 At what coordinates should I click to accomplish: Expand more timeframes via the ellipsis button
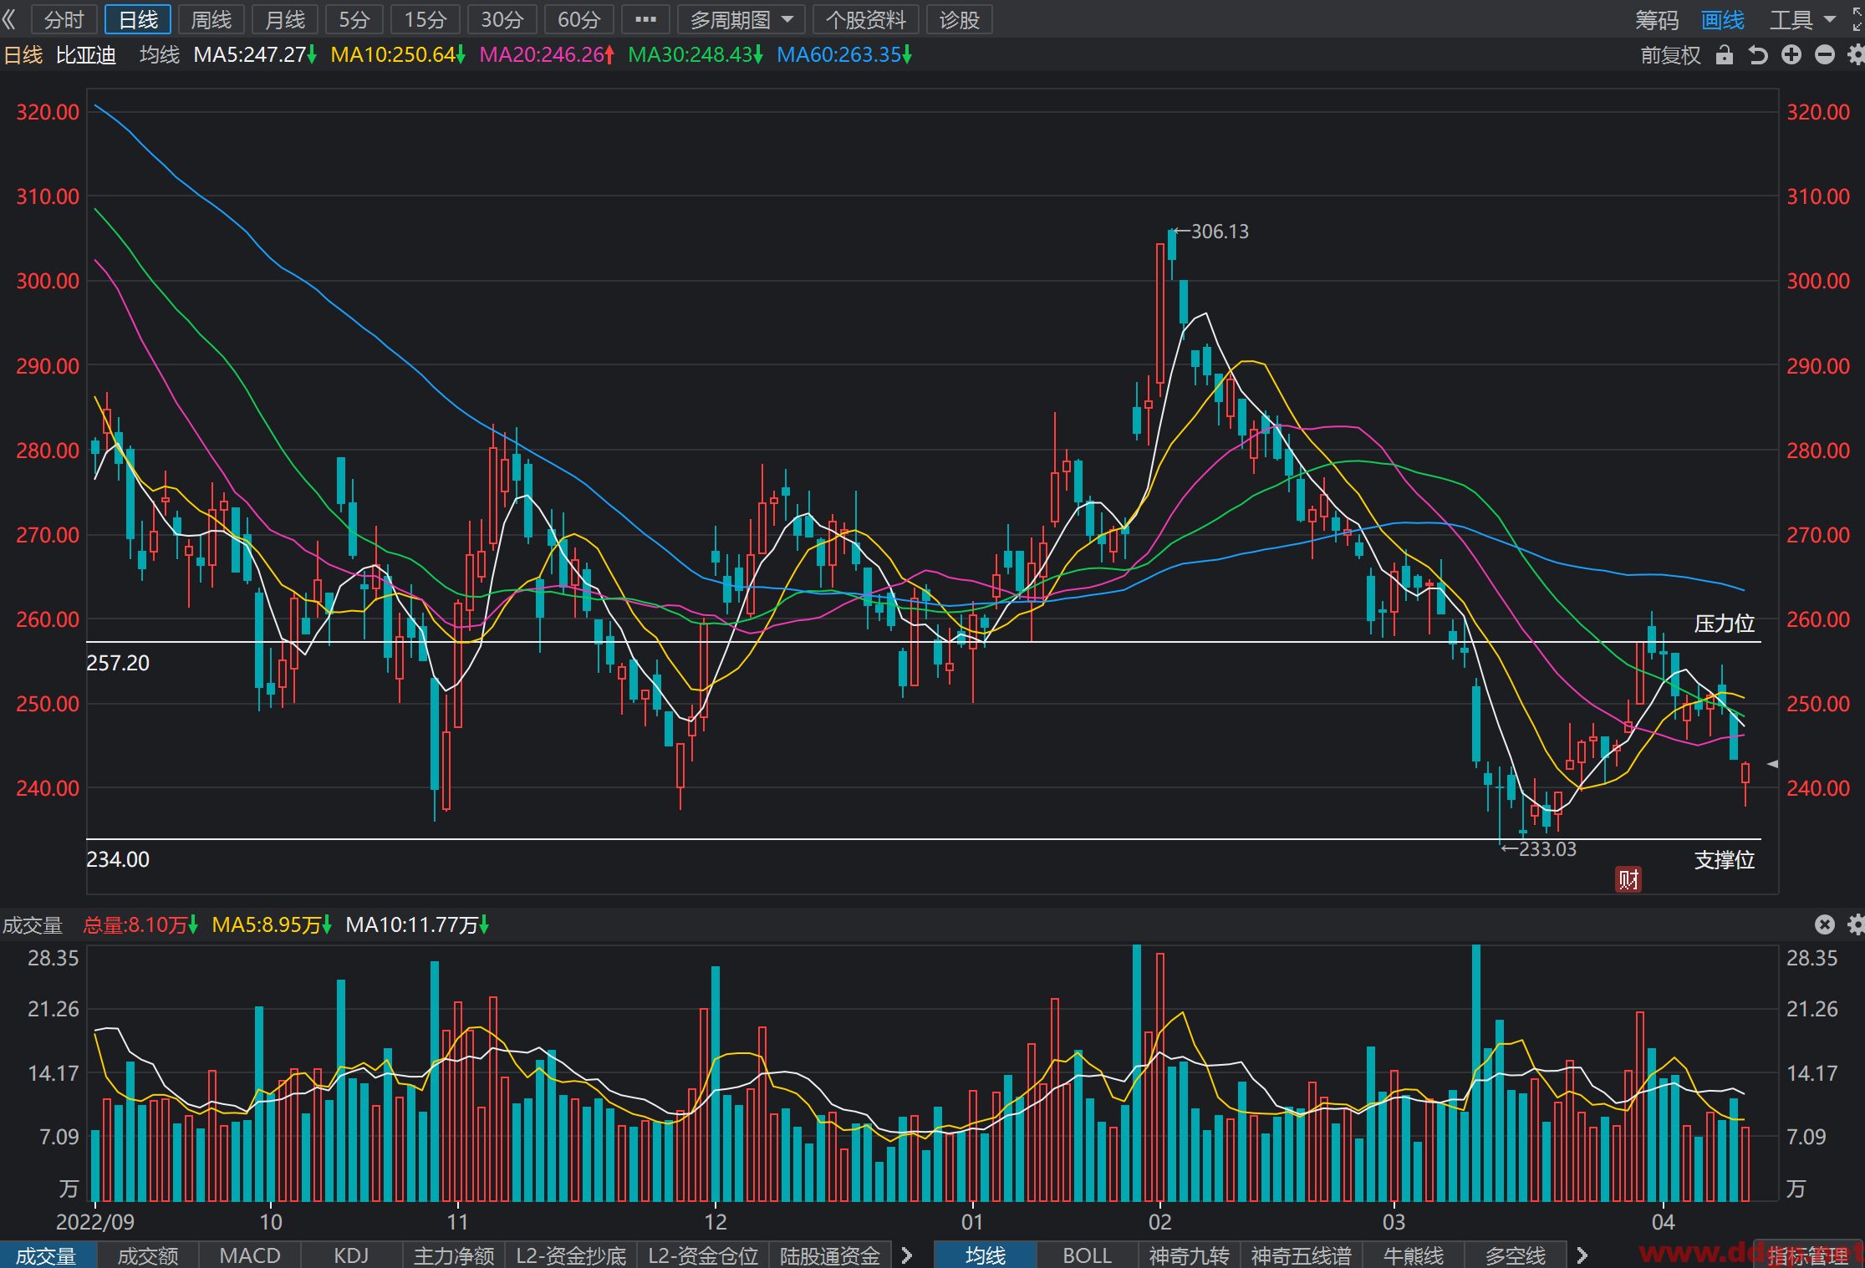pos(645,19)
